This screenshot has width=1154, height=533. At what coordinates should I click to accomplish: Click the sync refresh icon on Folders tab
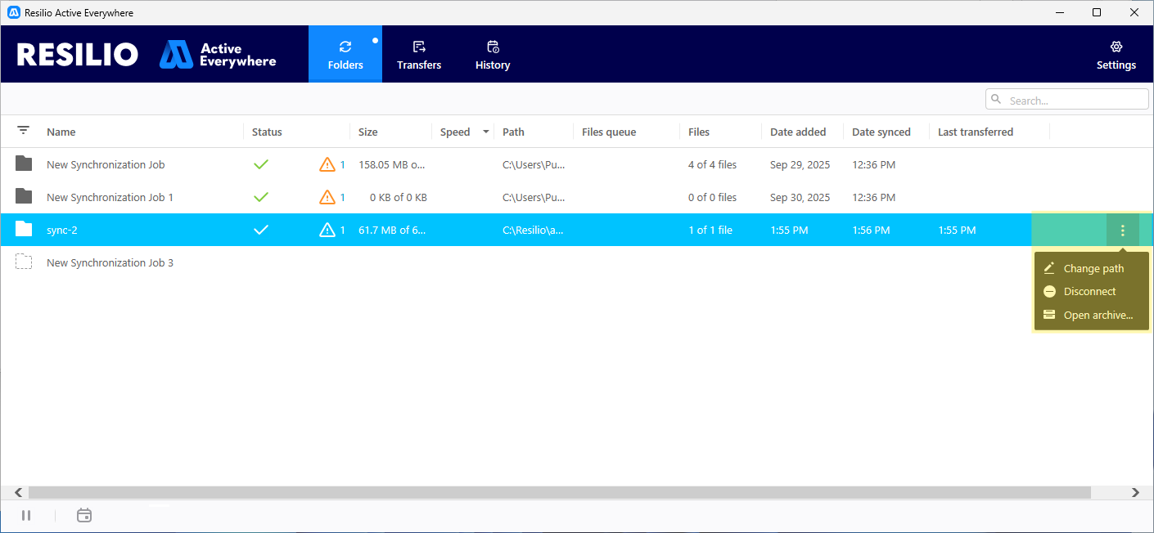(345, 46)
